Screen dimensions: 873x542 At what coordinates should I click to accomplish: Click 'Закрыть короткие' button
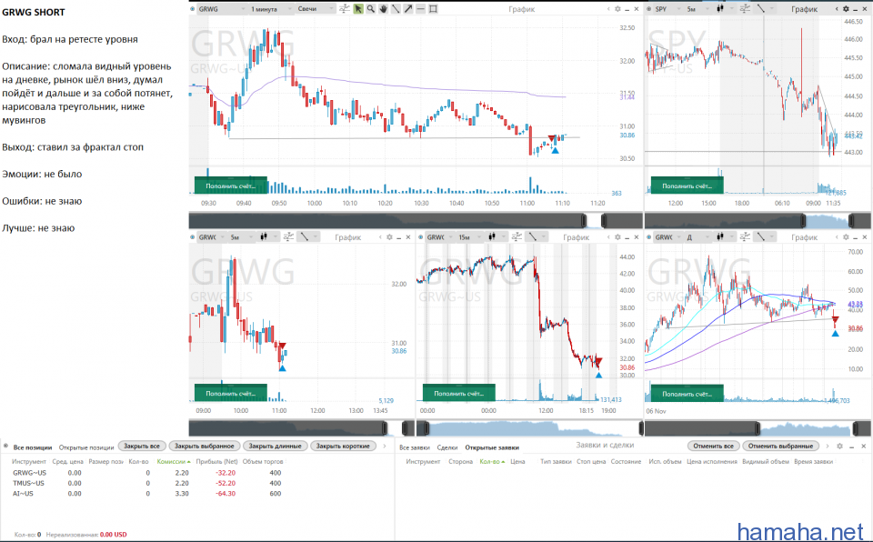point(343,447)
